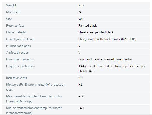The image size is (152, 115).
Task: Click the Airflow direction value V
Action: click(79, 53)
